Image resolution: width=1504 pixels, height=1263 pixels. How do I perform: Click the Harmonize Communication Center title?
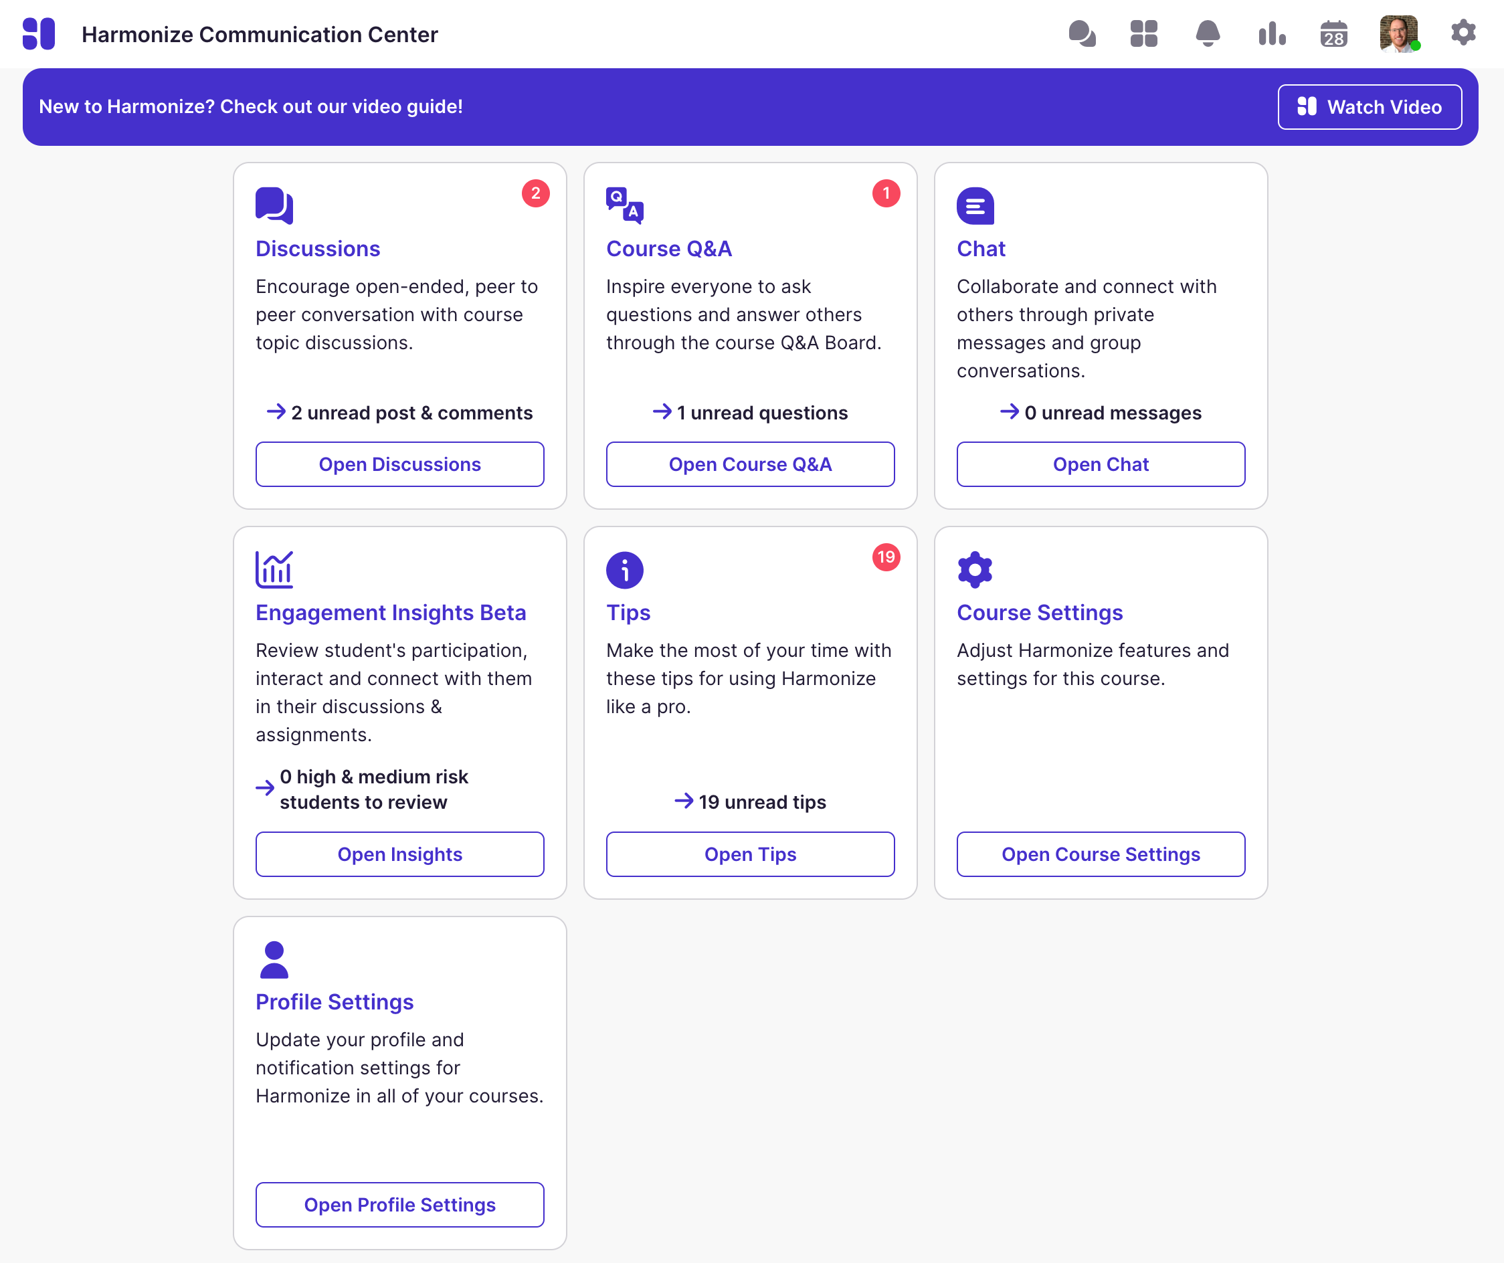coord(260,34)
